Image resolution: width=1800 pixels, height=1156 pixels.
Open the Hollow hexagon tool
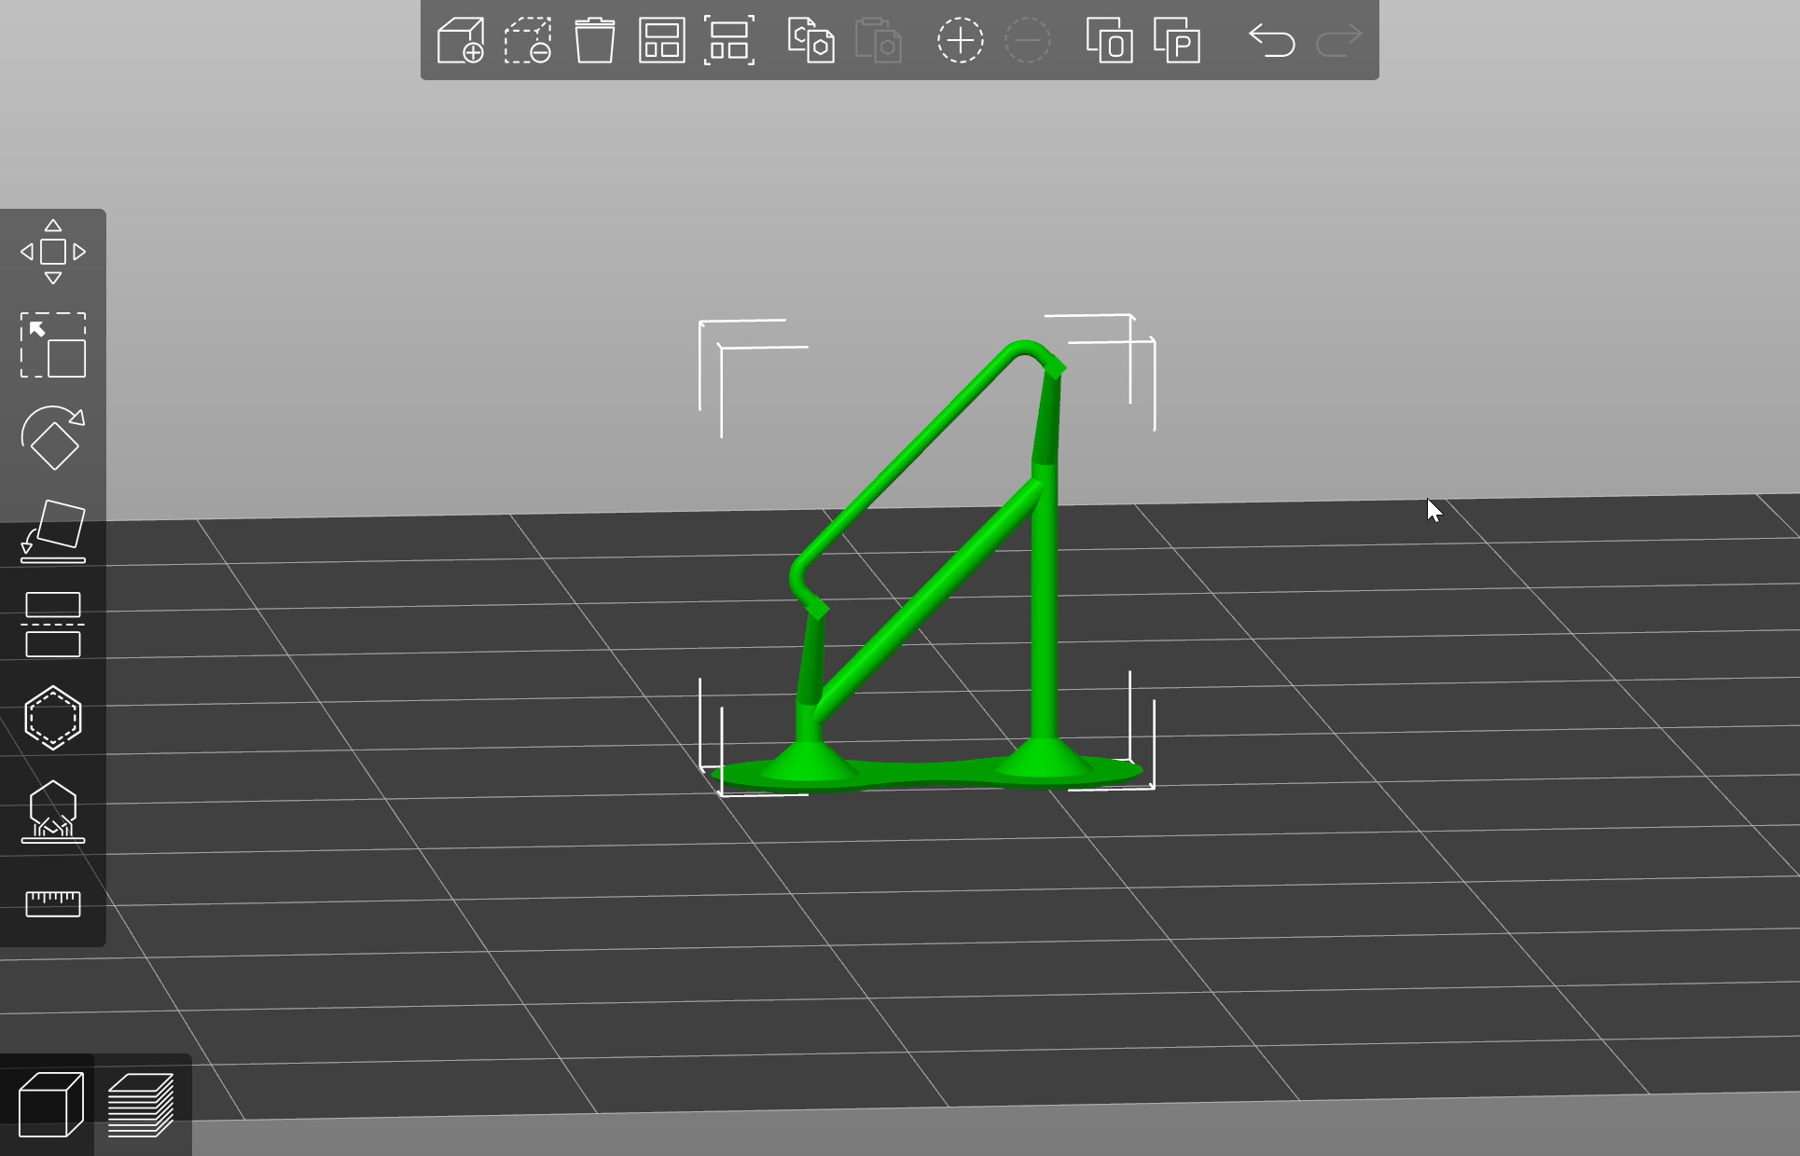point(53,718)
